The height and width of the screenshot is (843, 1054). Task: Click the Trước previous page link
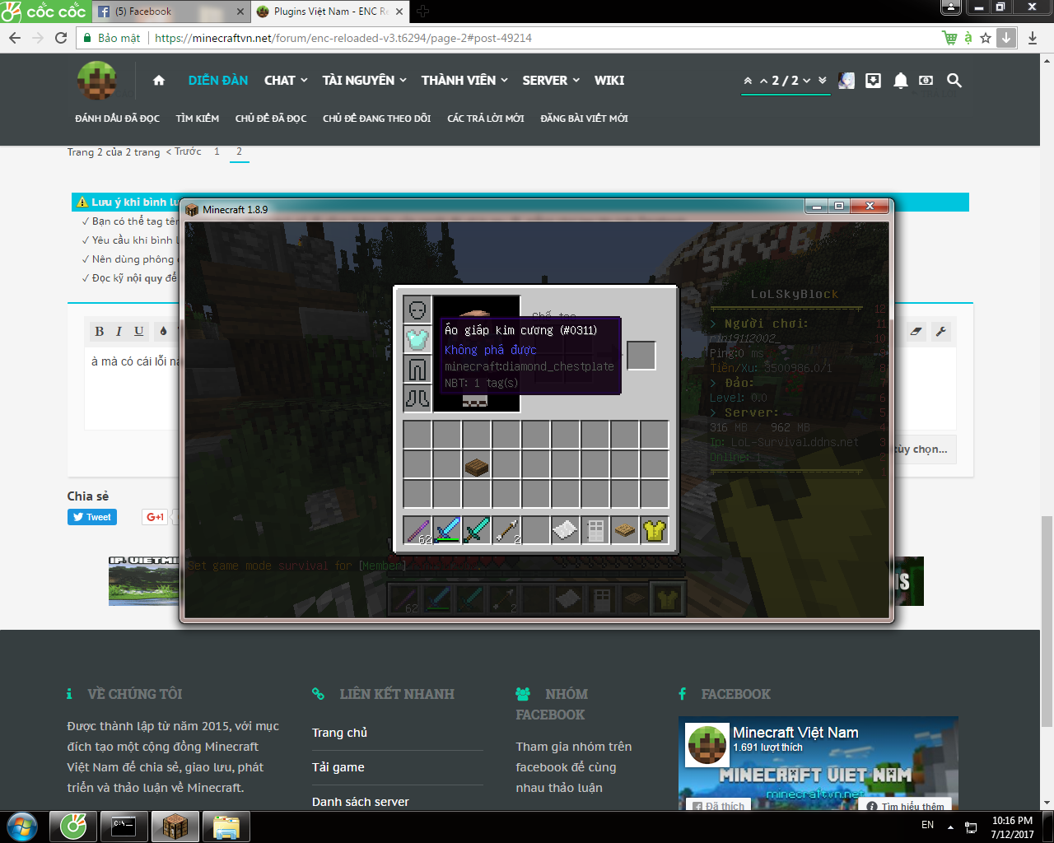184,151
